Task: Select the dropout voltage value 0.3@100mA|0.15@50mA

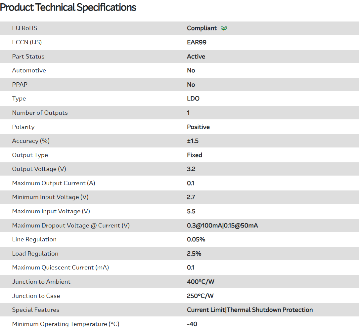Action: point(222,226)
